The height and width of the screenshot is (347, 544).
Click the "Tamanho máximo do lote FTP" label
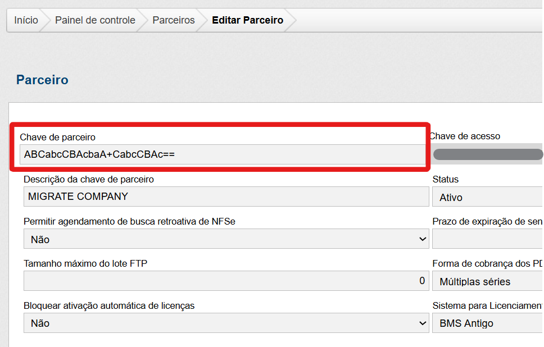click(85, 263)
